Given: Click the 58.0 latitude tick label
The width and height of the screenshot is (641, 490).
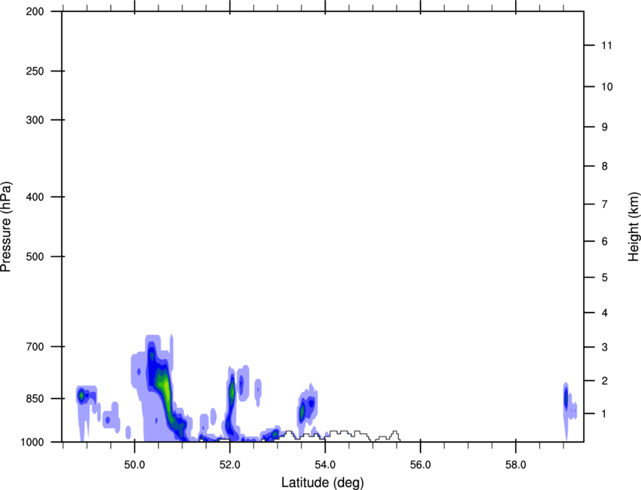Looking at the screenshot, I should tap(516, 465).
